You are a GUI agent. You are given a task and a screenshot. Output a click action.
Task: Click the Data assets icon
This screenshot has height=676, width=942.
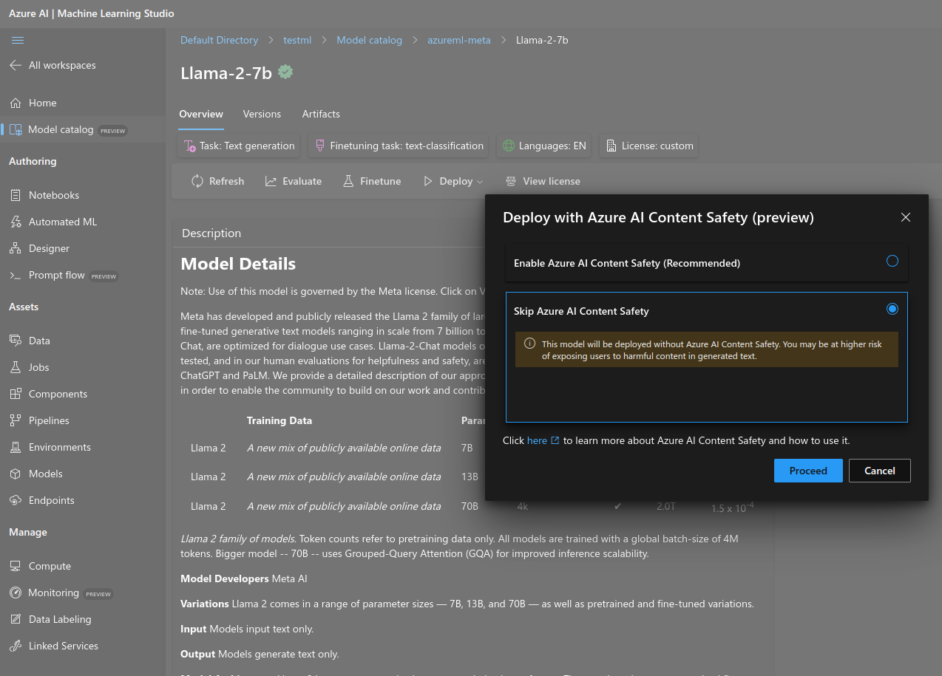pos(16,341)
